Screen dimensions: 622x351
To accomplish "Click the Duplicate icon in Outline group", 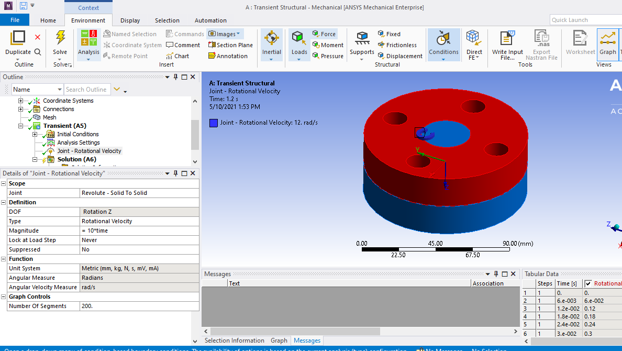I will [x=18, y=37].
